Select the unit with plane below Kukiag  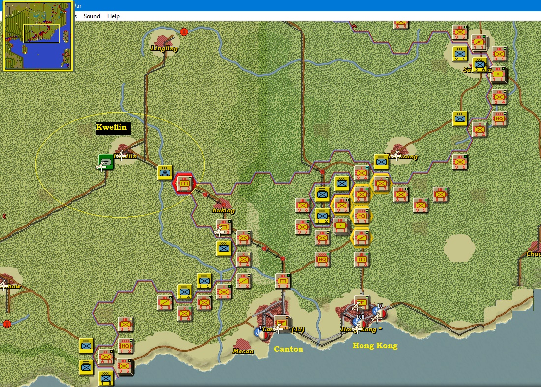(x=224, y=227)
